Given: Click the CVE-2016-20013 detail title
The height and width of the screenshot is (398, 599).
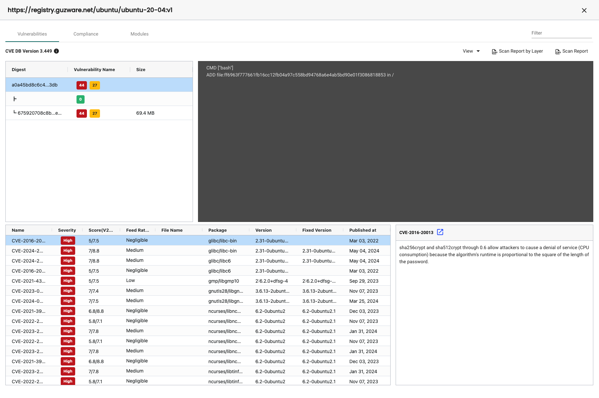Looking at the screenshot, I should (416, 232).
